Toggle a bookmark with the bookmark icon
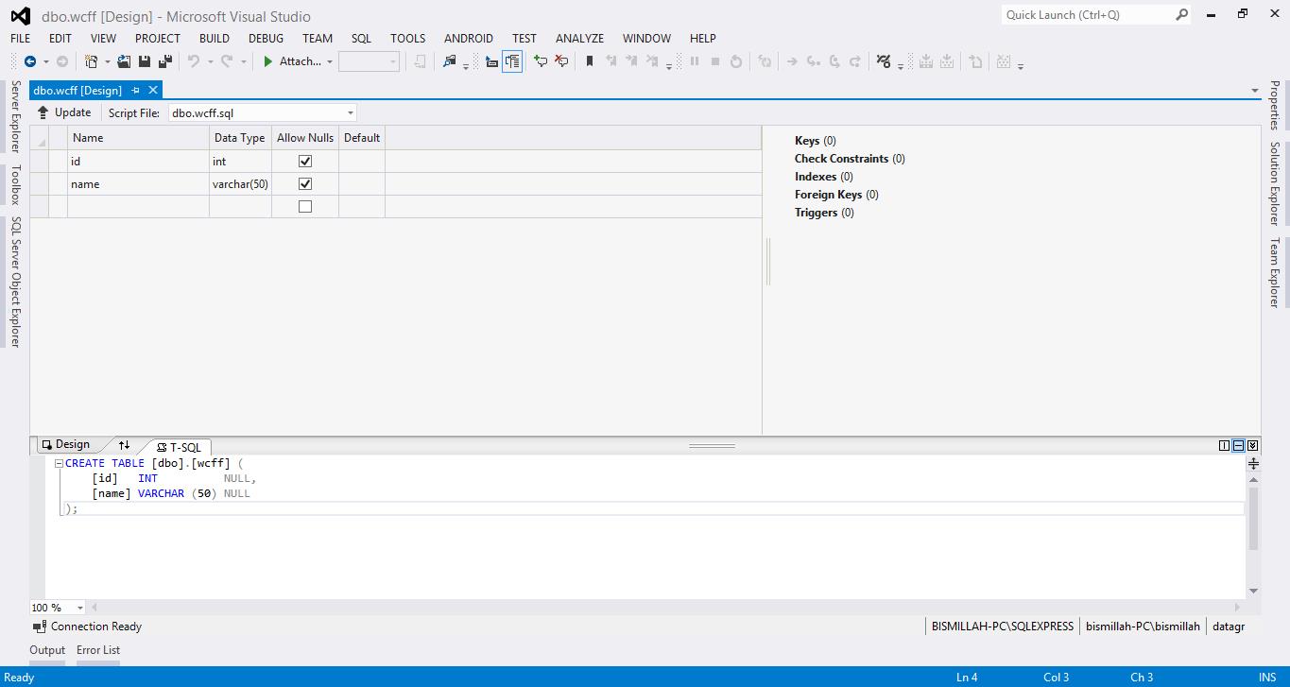This screenshot has width=1290, height=687. [590, 61]
